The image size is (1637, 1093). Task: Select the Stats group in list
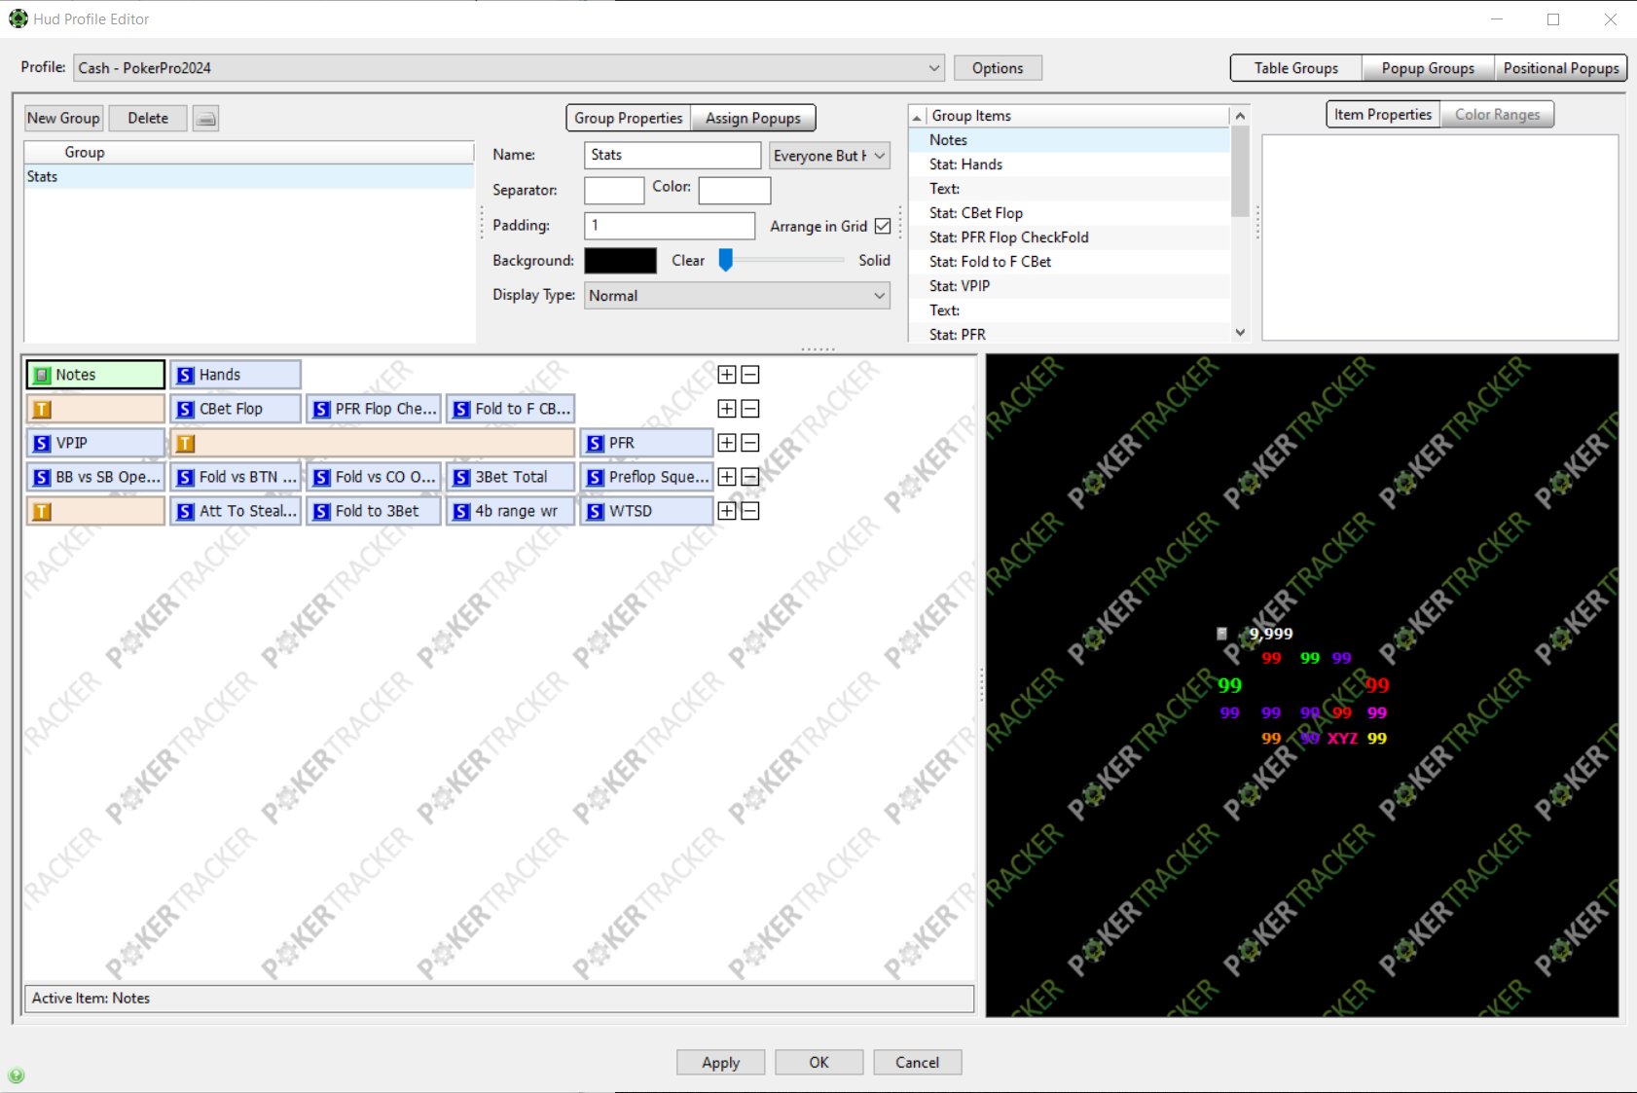pyautogui.click(x=249, y=177)
